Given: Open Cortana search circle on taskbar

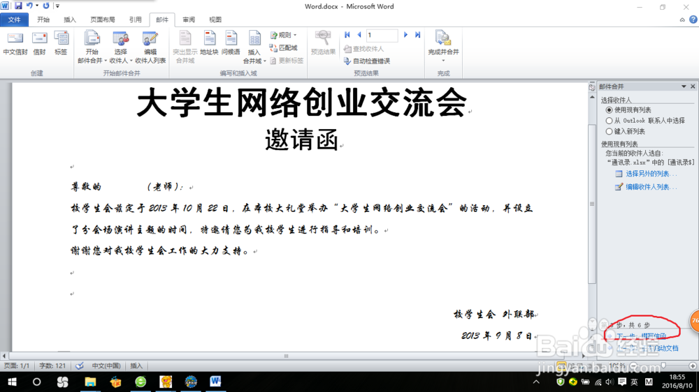Looking at the screenshot, I should pyautogui.click(x=36, y=382).
